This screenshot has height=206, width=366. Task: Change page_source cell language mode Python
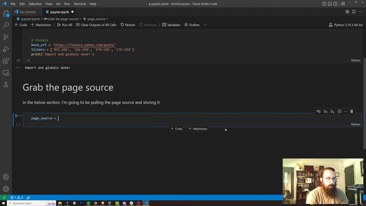tap(356, 125)
